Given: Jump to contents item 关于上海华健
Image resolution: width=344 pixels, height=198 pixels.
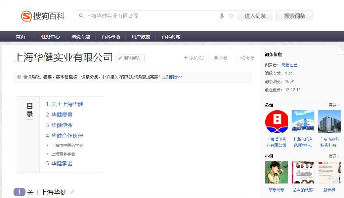Looking at the screenshot, I should tap(67, 104).
